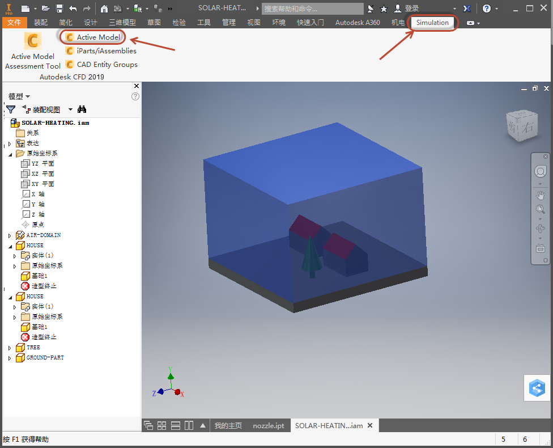
Task: Select the 关系 folder in browser
Action: [x=28, y=133]
